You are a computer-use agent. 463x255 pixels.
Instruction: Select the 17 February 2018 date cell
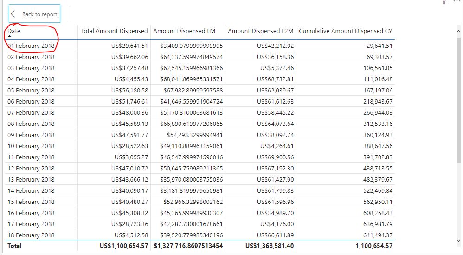pos(31,224)
